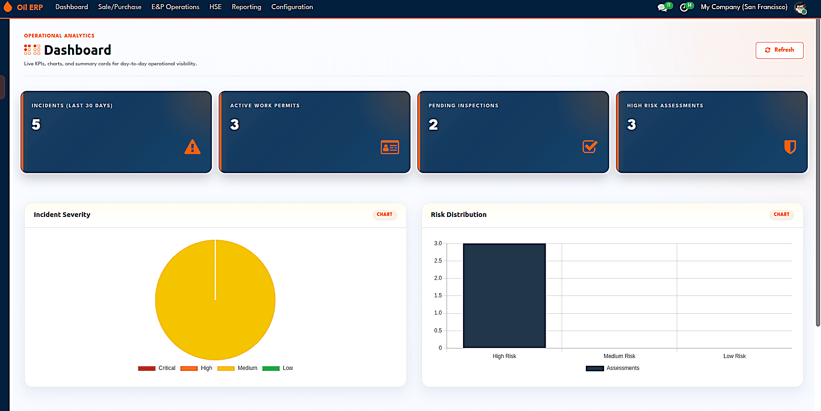Image resolution: width=821 pixels, height=411 pixels.
Task: Open the user avatar menu
Action: [x=800, y=7]
